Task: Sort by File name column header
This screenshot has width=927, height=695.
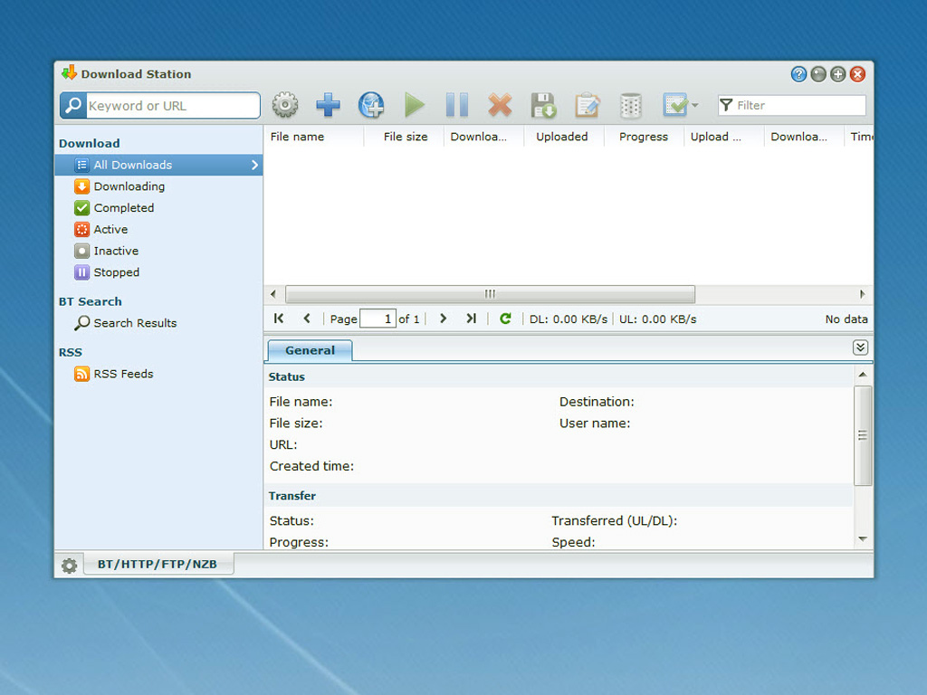Action: click(313, 137)
